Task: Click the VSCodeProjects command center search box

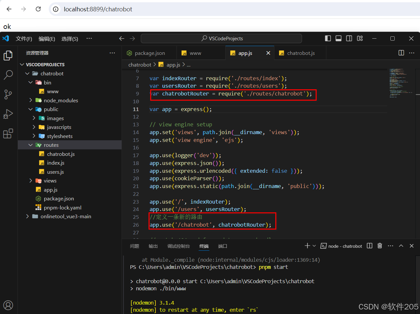Action: pos(221,38)
